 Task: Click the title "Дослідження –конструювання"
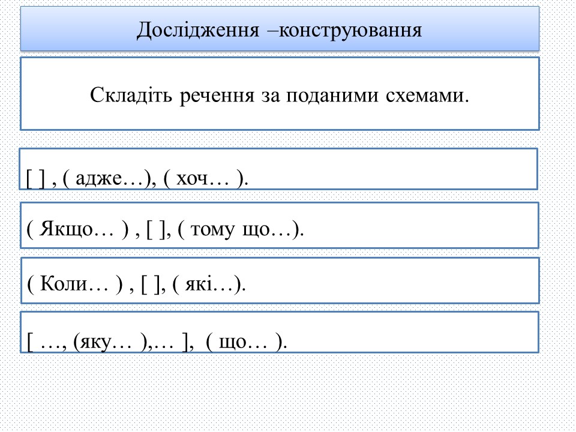(x=279, y=30)
